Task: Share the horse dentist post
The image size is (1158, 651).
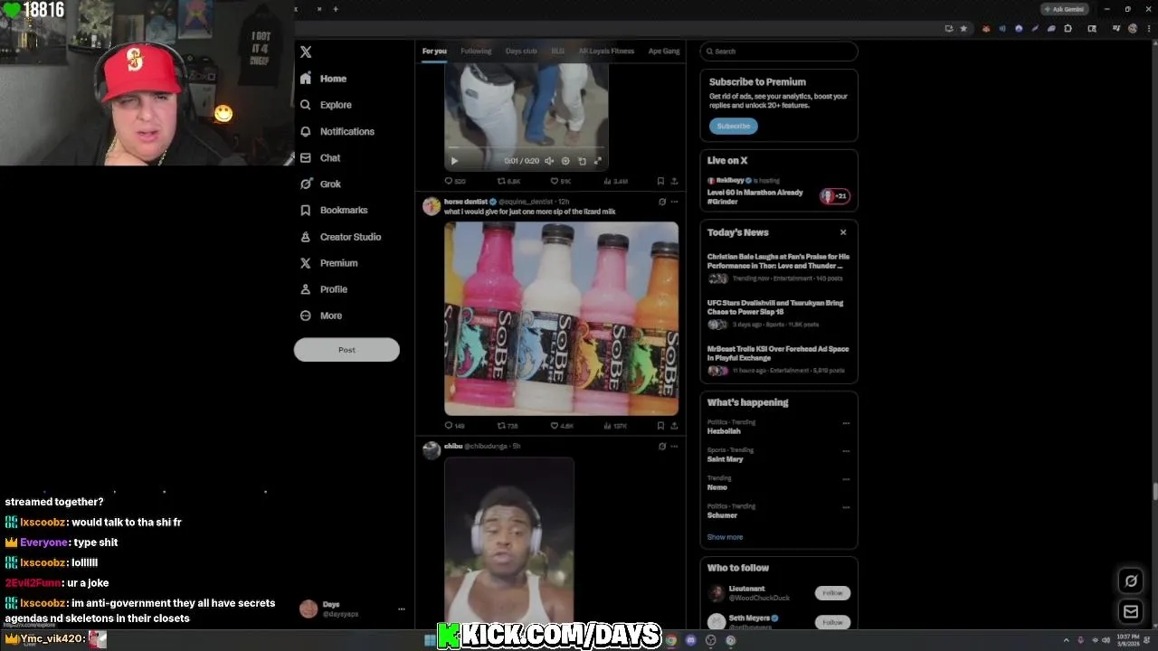Action: (674, 425)
